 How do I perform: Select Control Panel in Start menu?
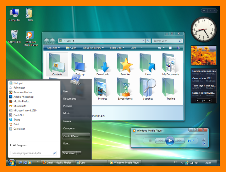click(x=76, y=136)
